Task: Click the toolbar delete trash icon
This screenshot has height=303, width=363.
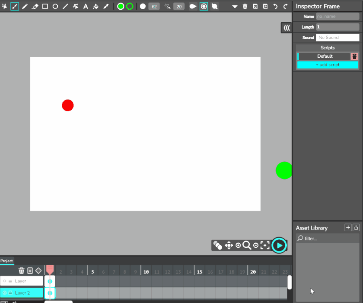Action: (245, 6)
